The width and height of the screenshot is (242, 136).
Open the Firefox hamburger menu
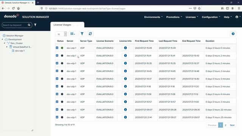tap(239, 8)
